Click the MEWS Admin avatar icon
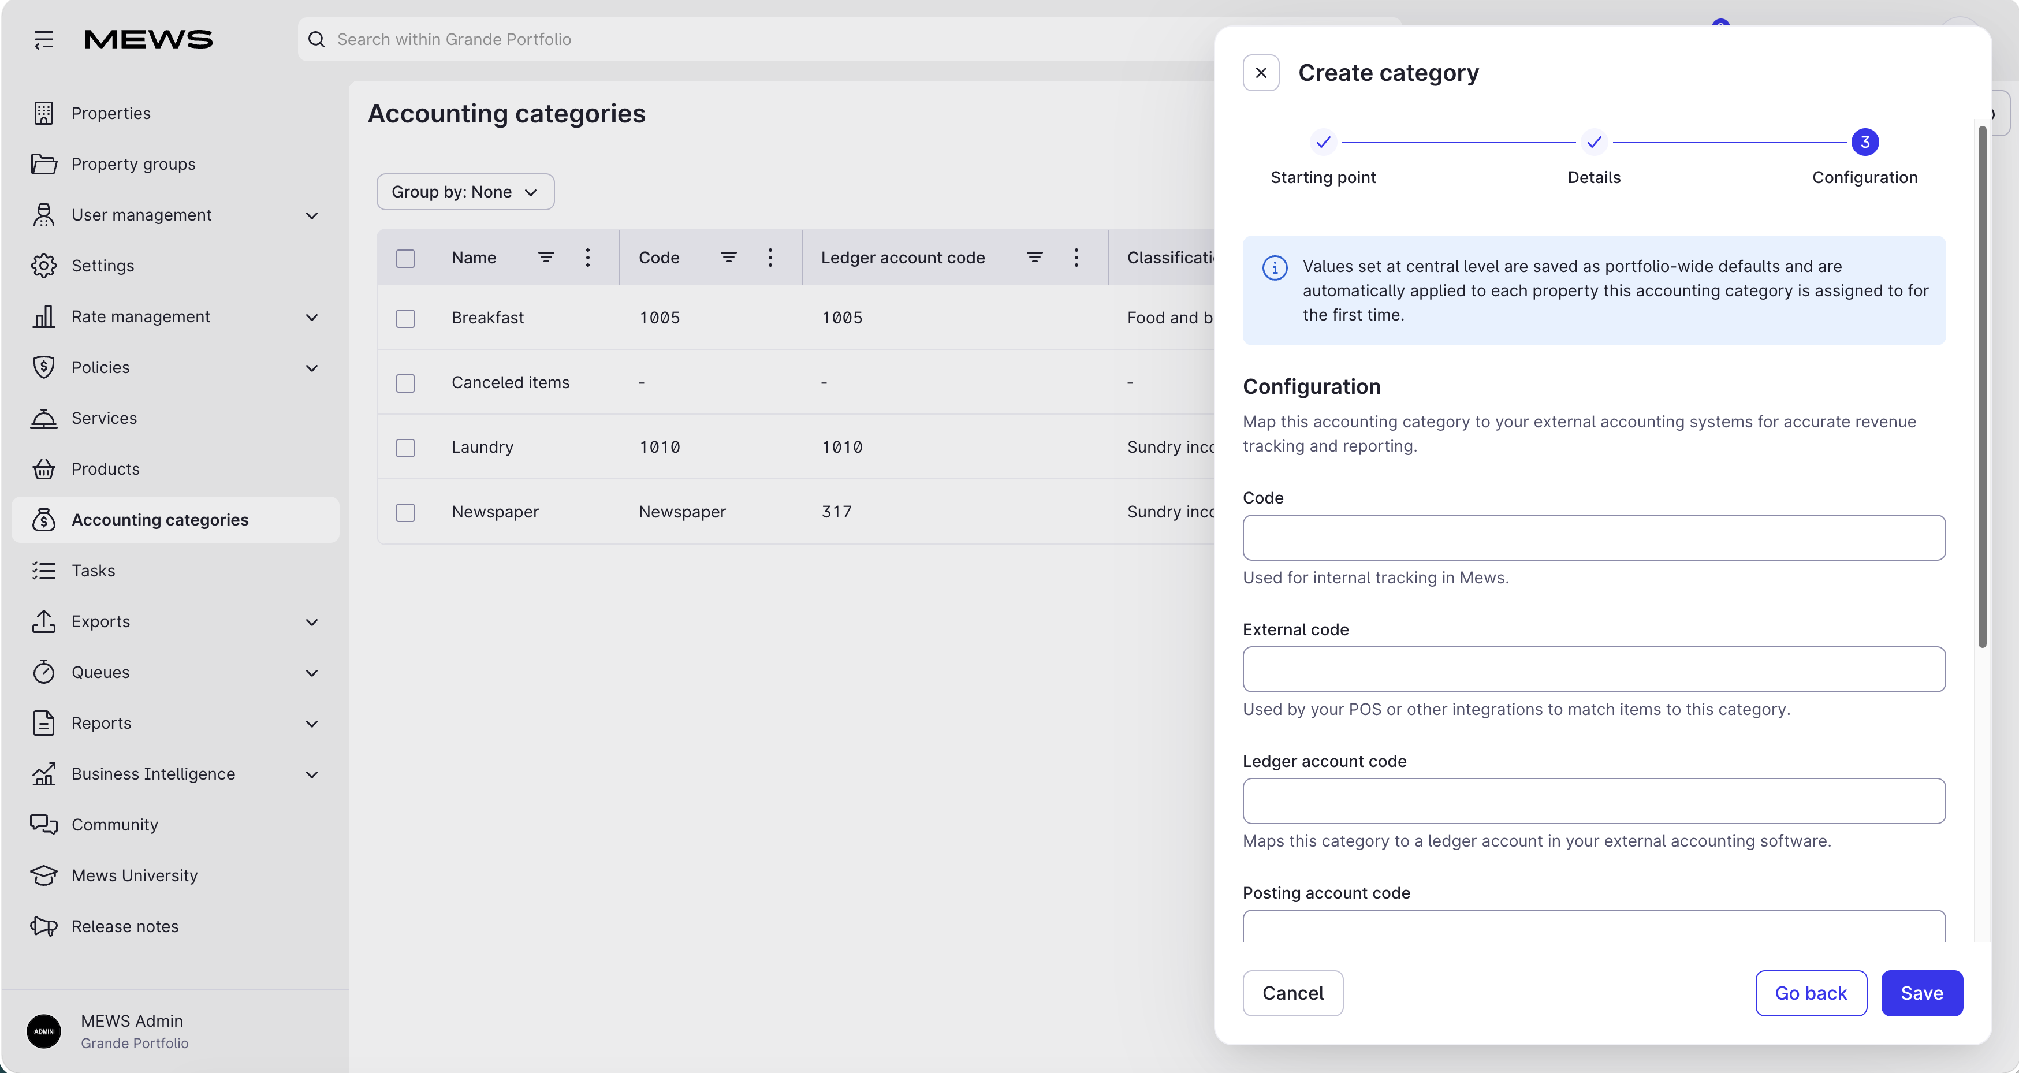 [44, 1031]
